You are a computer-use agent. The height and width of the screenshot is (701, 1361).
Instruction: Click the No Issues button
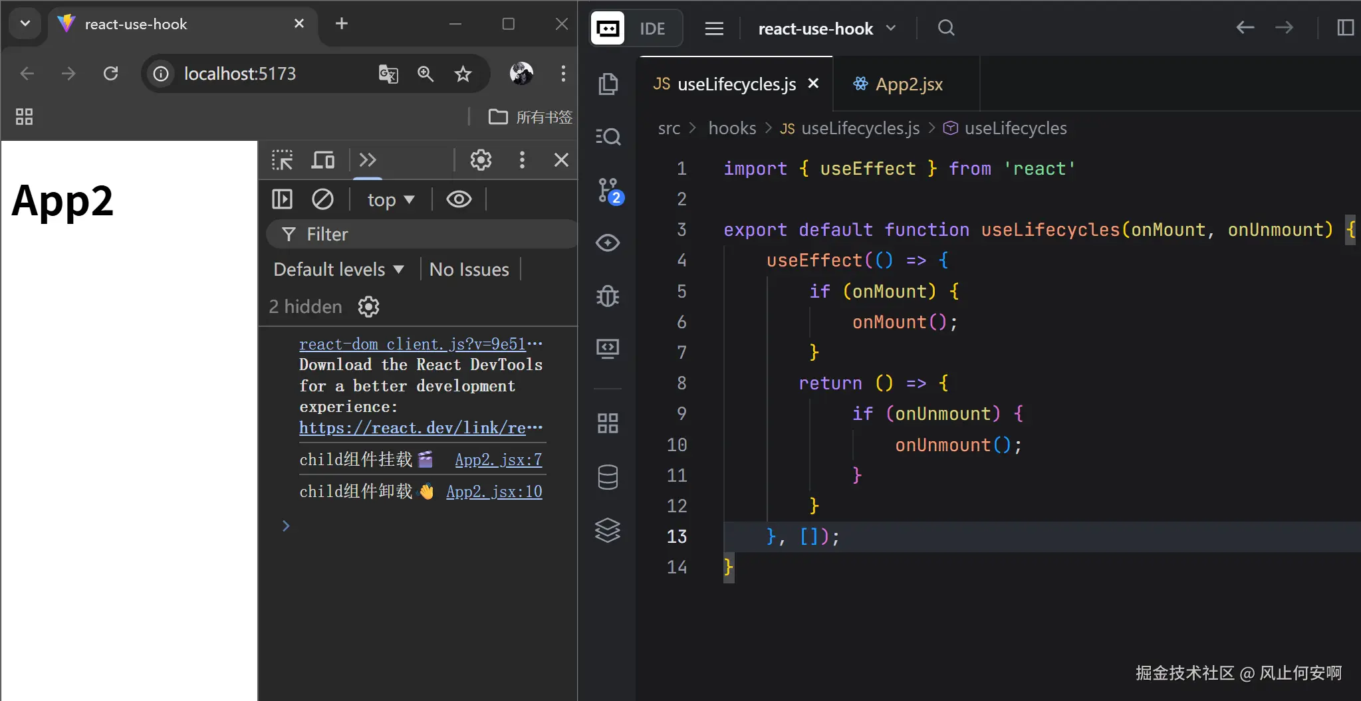469,269
